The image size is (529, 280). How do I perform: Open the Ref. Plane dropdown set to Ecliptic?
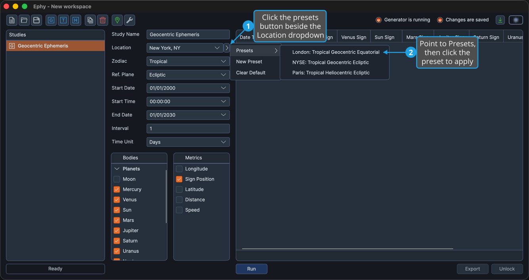coord(188,75)
